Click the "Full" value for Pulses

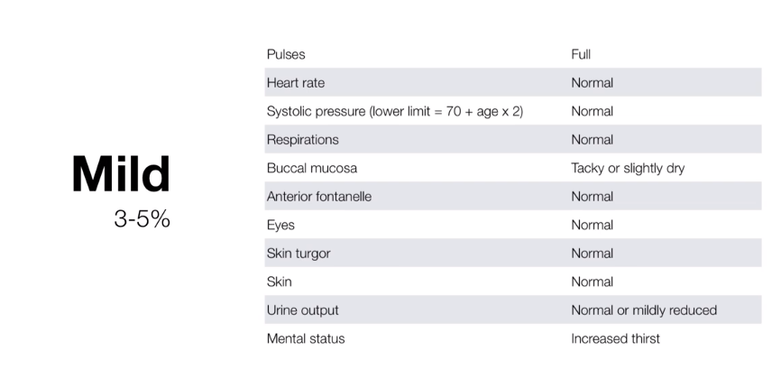[x=581, y=54]
